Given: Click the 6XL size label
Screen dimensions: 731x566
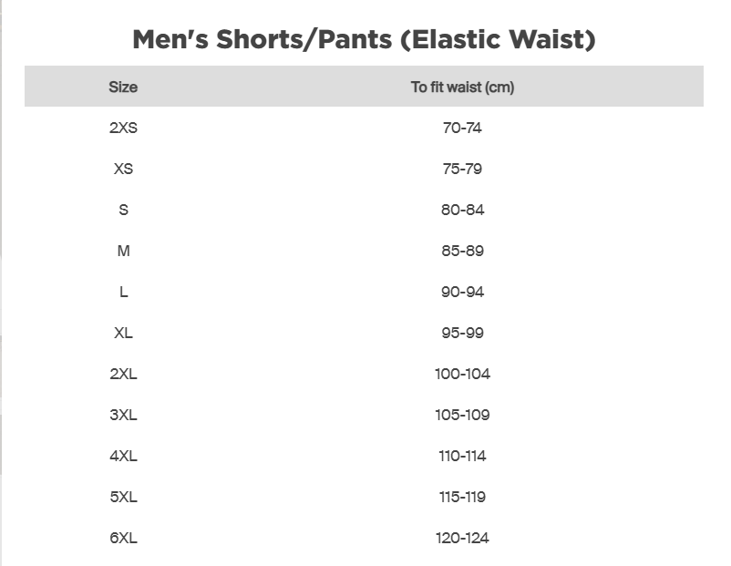Looking at the screenshot, I should point(123,539).
